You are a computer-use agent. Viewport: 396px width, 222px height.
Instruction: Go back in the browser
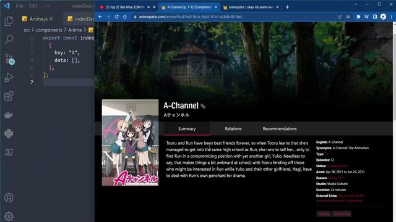coord(100,17)
